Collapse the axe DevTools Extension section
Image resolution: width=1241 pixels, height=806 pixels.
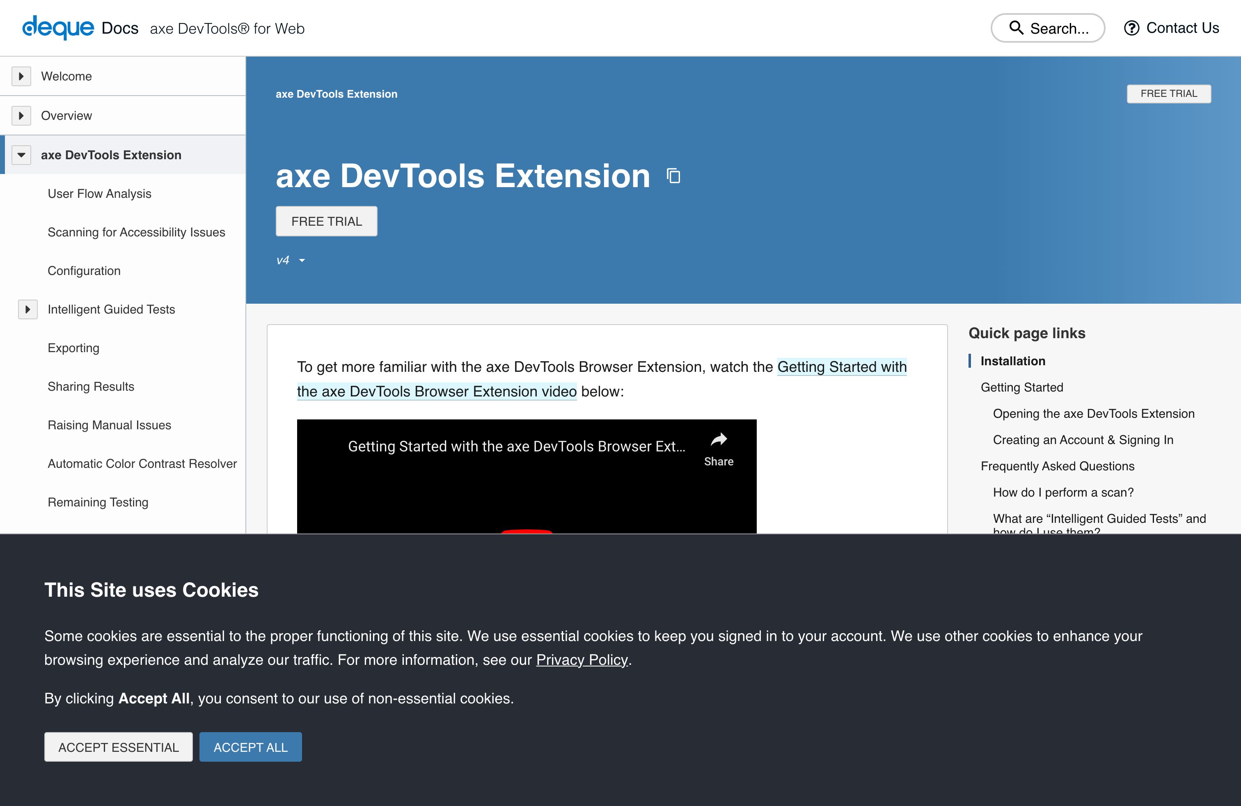21,154
